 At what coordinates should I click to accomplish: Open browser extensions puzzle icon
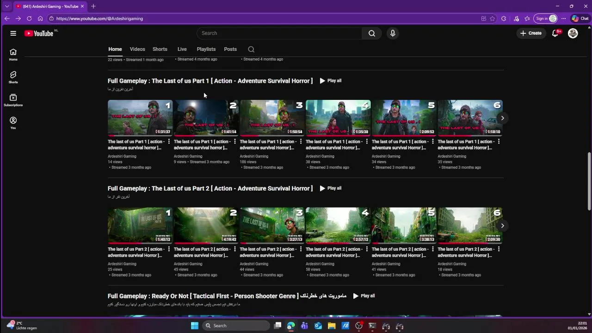(504, 18)
